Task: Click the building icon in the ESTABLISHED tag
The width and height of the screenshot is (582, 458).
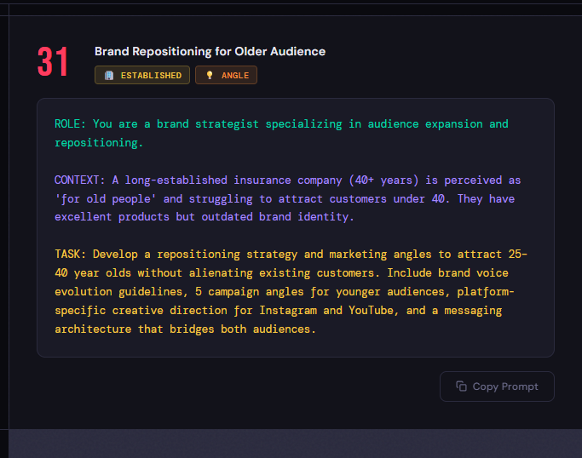Action: pos(109,76)
